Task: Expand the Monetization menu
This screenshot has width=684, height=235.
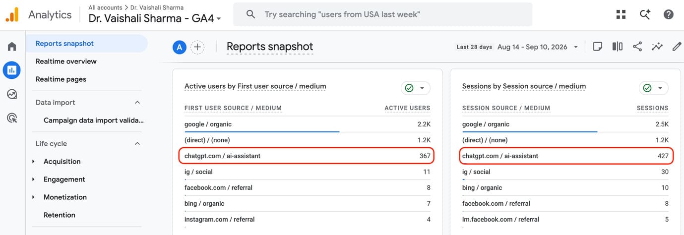Action: pos(65,197)
